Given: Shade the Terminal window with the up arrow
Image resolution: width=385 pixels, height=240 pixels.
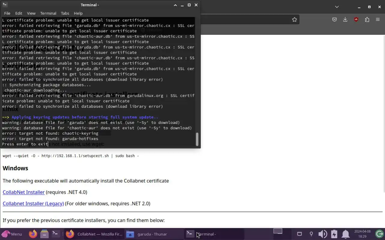Looking at the screenshot, I should tap(175, 5).
